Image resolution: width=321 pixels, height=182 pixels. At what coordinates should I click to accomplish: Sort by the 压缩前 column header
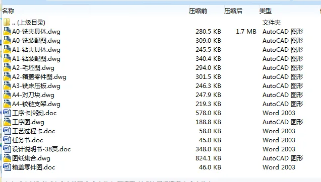(198, 11)
